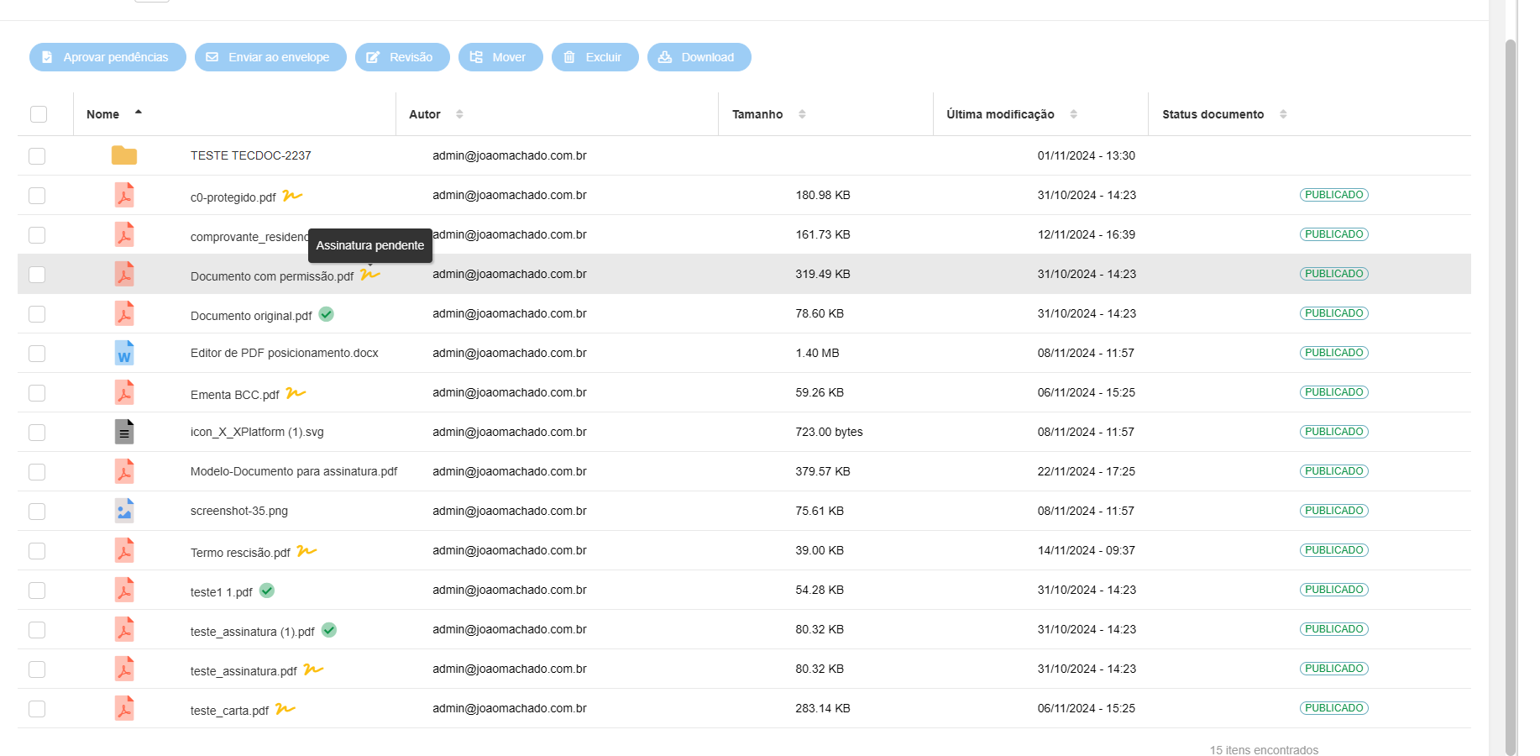Select checkbox for Documento com permissão.pdf
The image size is (1540, 756).
pos(37,275)
